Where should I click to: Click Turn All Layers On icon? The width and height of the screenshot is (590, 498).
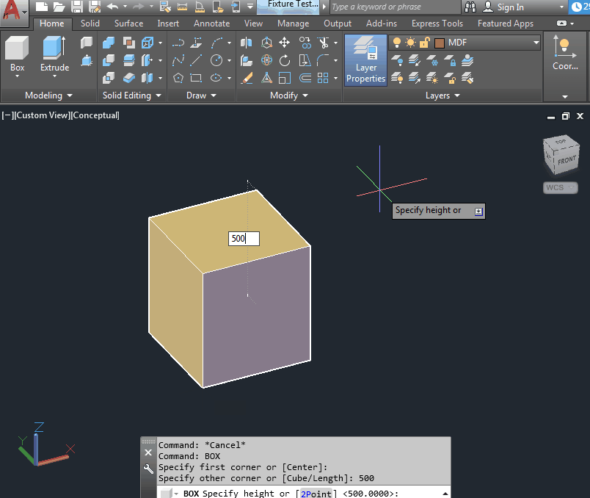tap(396, 79)
